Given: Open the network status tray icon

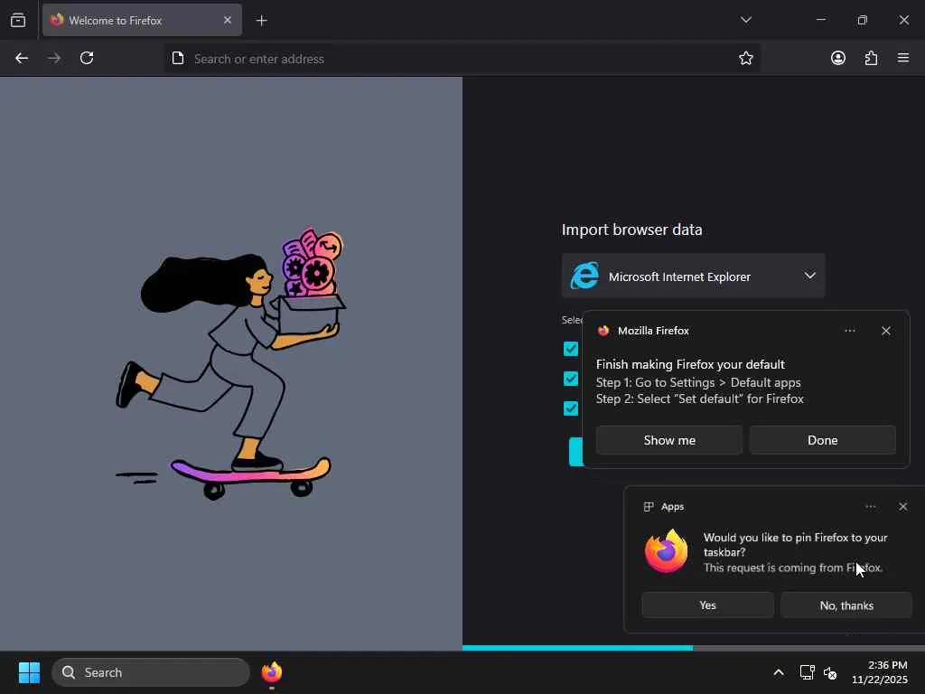Looking at the screenshot, I should tap(807, 672).
